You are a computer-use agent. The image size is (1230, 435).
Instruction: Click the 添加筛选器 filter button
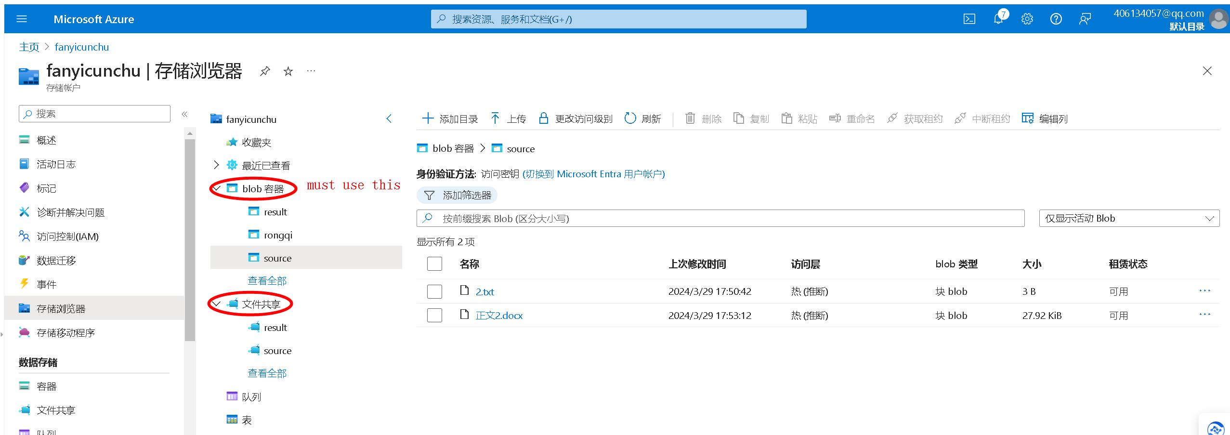(457, 195)
